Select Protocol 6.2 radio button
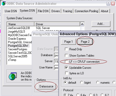116x96 pixels. click(102, 95)
